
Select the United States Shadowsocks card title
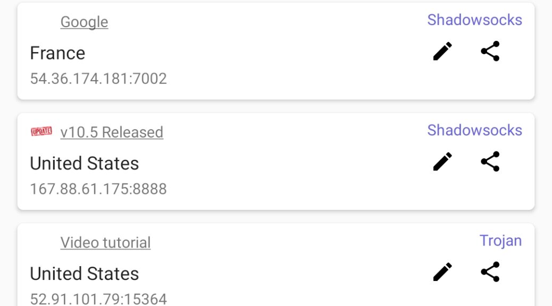(x=85, y=163)
